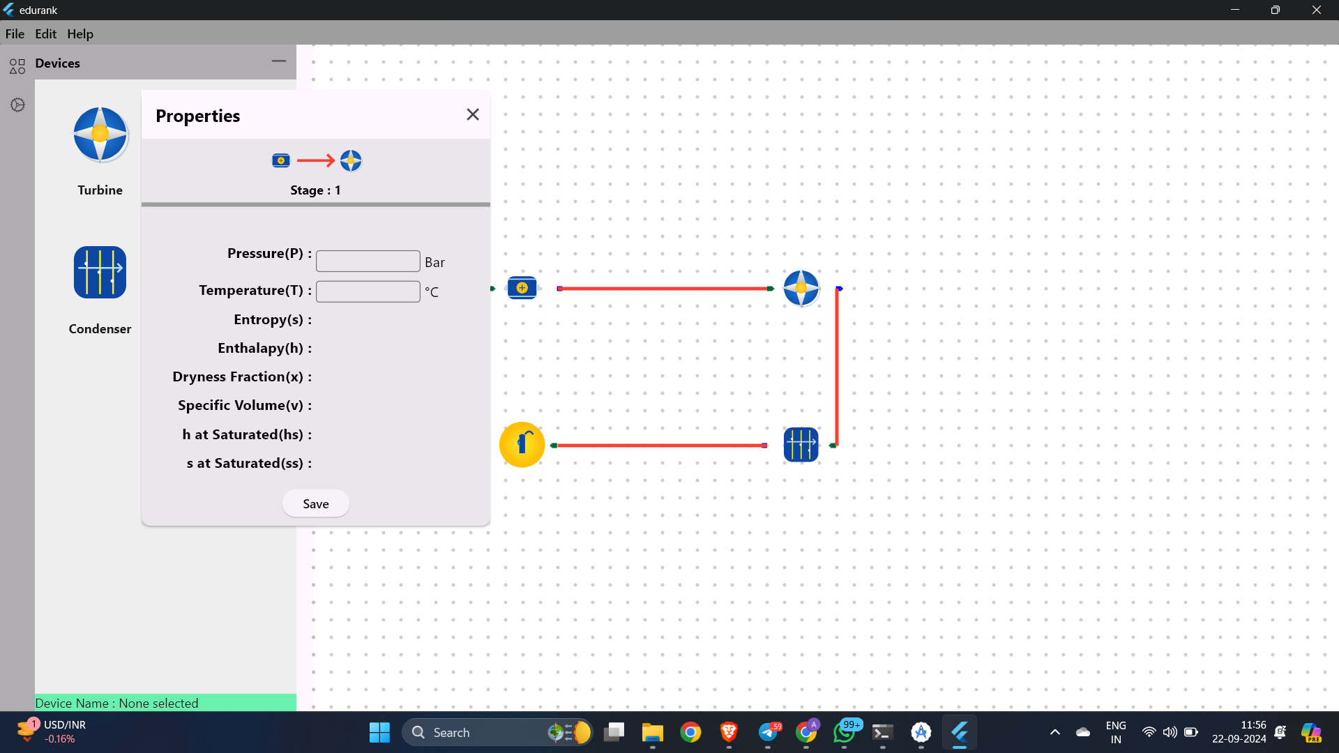Click the yellow pump icon on canvas
The image size is (1339, 753).
tap(522, 445)
